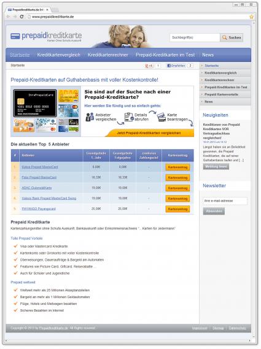Click Kartenantrag button for PAYANGO row
Image resolution: width=261 pixels, height=349 pixels.
click(x=177, y=209)
